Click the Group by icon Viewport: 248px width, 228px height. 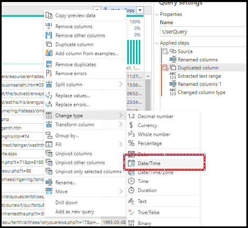point(49,136)
